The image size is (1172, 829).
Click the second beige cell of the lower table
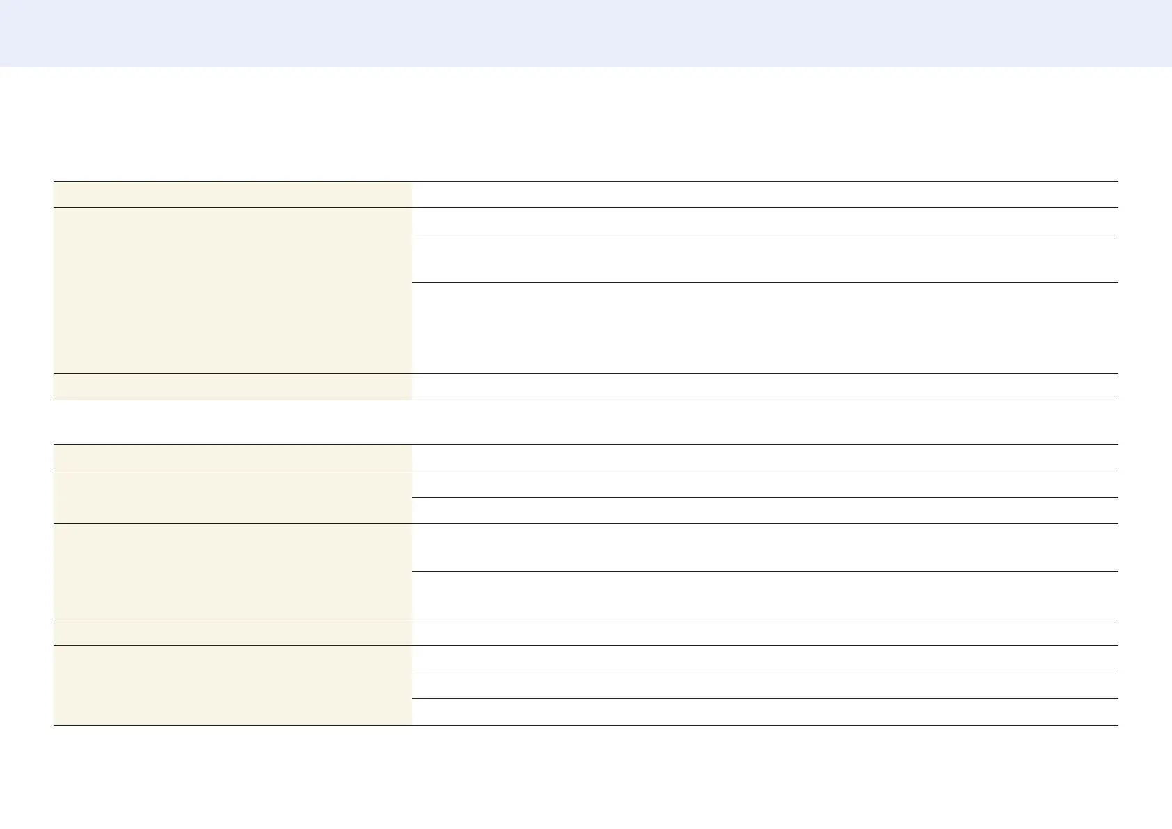coord(232,497)
